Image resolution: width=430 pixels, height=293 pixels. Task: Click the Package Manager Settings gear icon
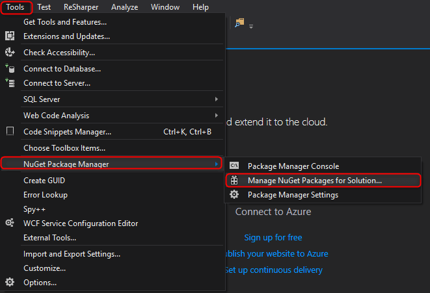(234, 194)
